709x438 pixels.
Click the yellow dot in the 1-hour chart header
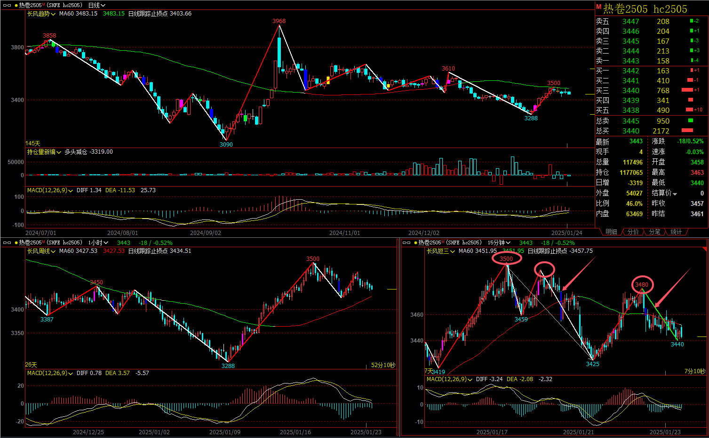tap(16, 242)
